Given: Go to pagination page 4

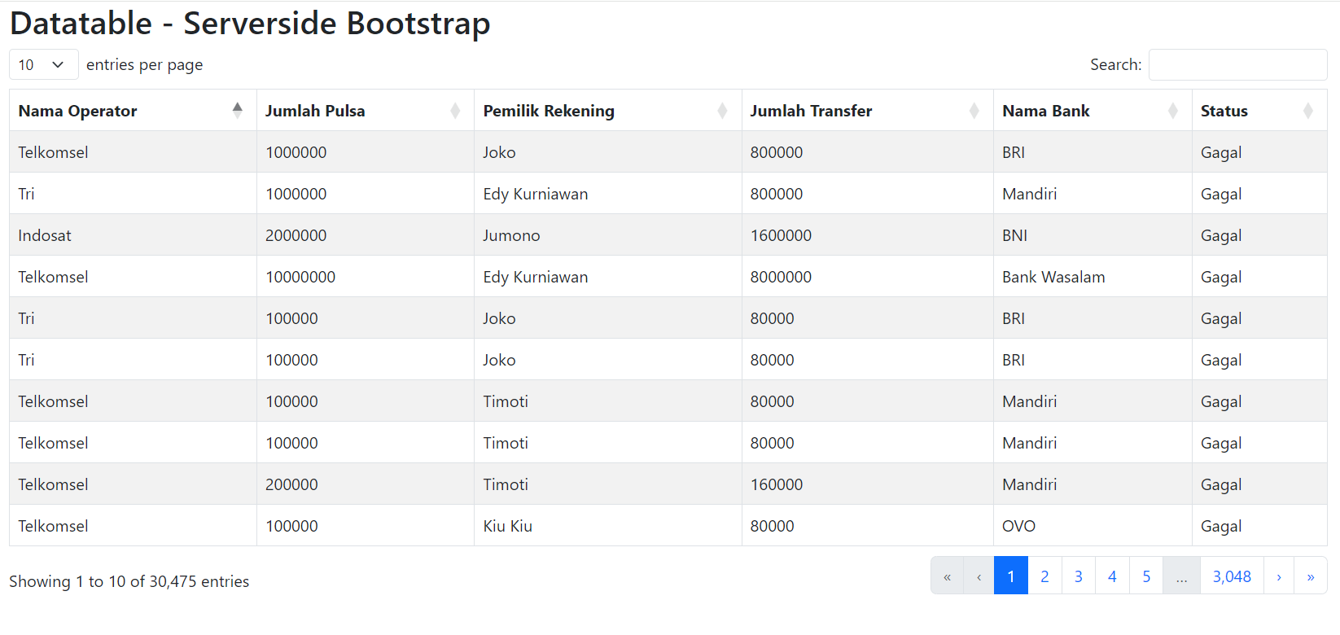Looking at the screenshot, I should pos(1112,576).
